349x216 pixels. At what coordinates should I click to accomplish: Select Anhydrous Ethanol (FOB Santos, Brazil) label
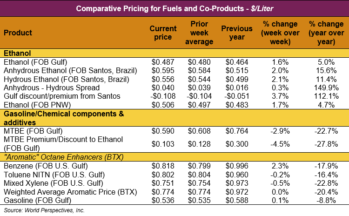70,70
